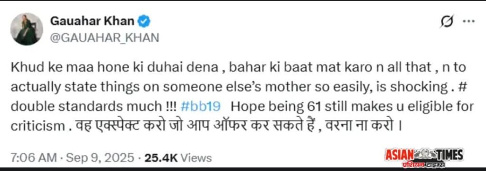Screen dimensions: 486x171
Task: Open the #bb19 hashtag
Action: tap(200, 106)
